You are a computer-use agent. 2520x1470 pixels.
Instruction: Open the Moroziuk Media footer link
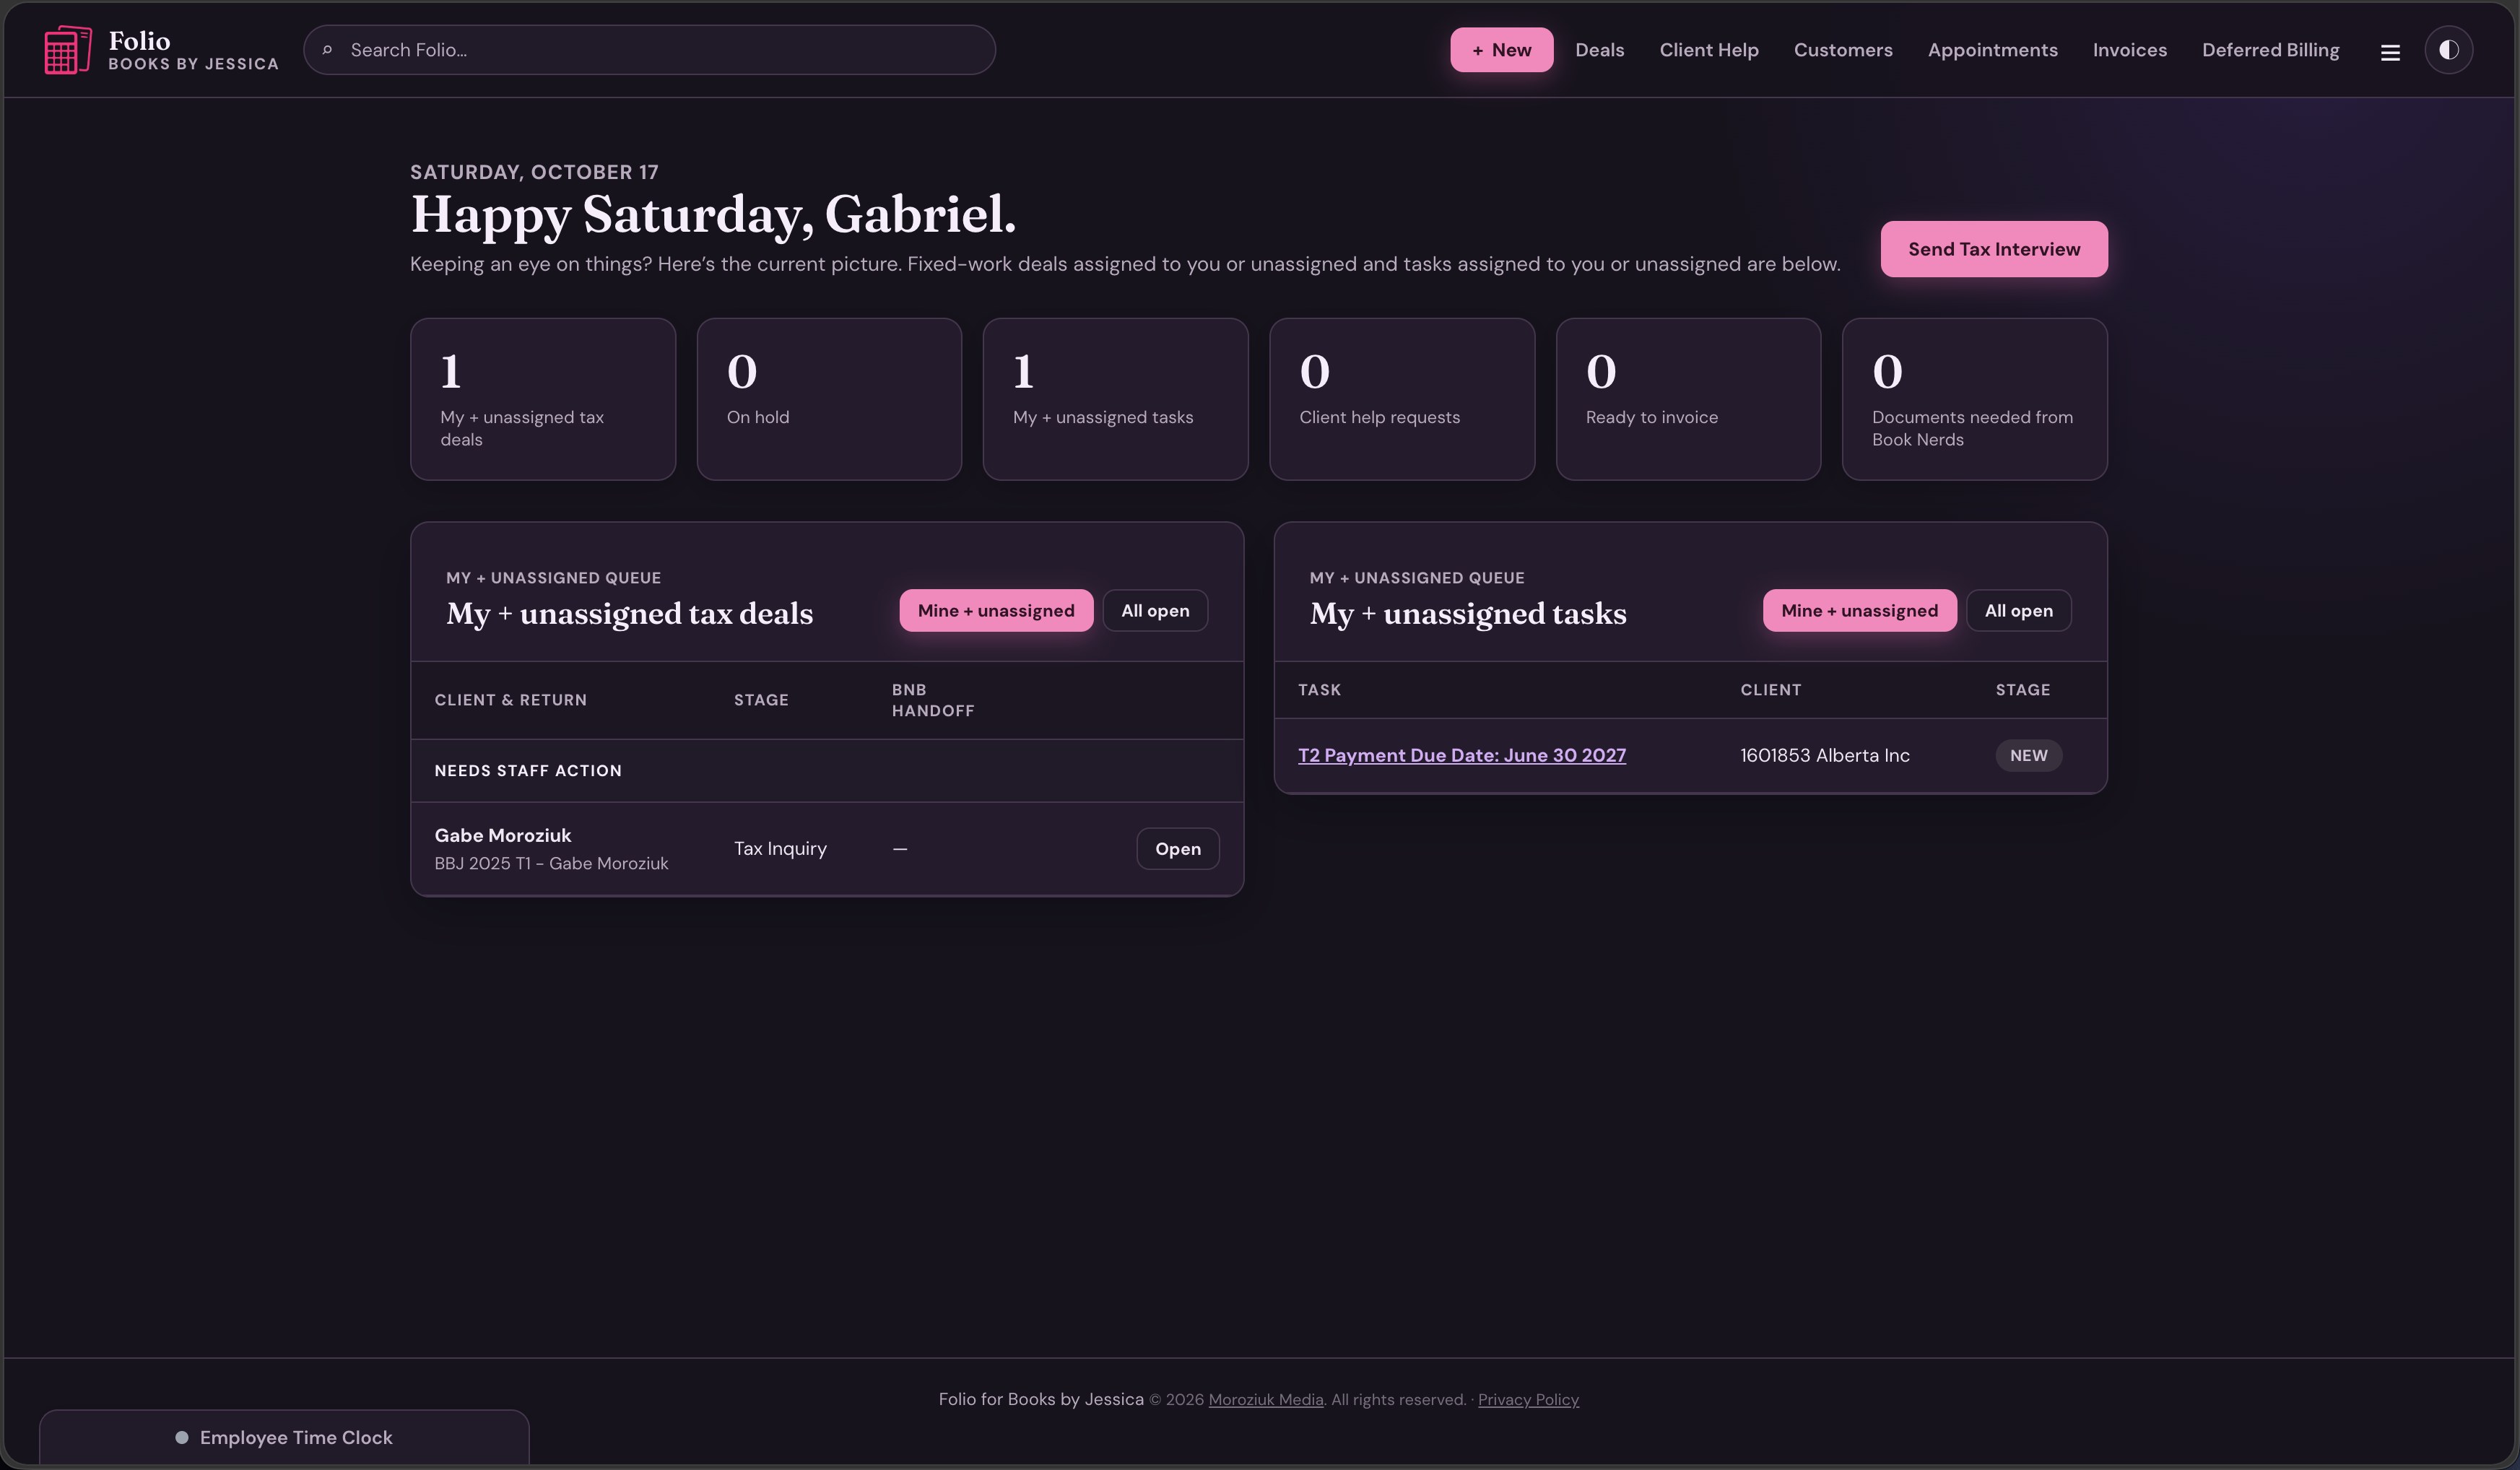[x=1265, y=1400]
